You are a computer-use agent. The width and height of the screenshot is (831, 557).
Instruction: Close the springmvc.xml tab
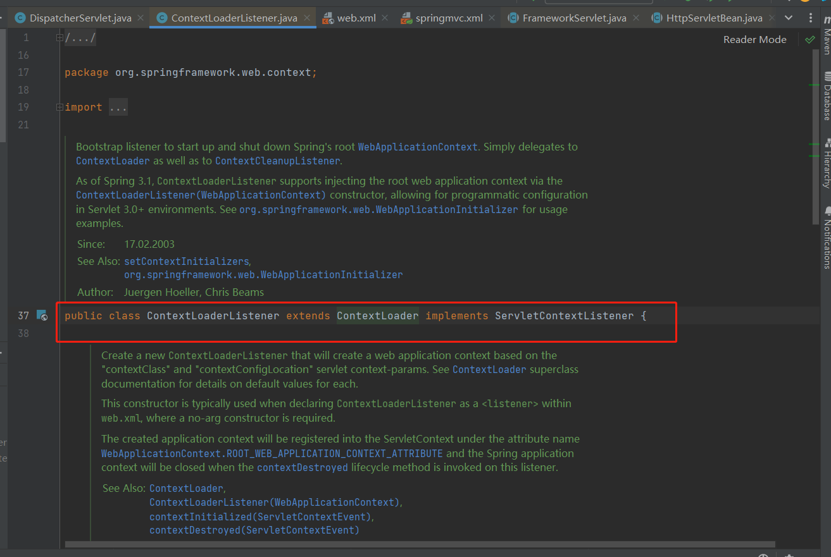(x=491, y=18)
